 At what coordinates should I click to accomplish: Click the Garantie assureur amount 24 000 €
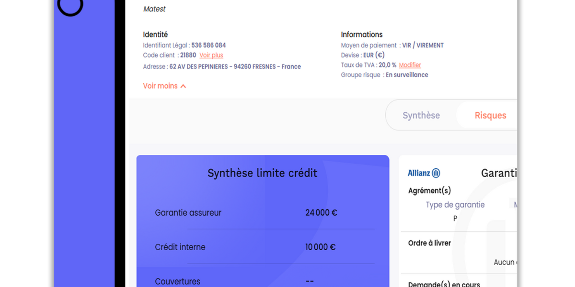[x=321, y=212]
